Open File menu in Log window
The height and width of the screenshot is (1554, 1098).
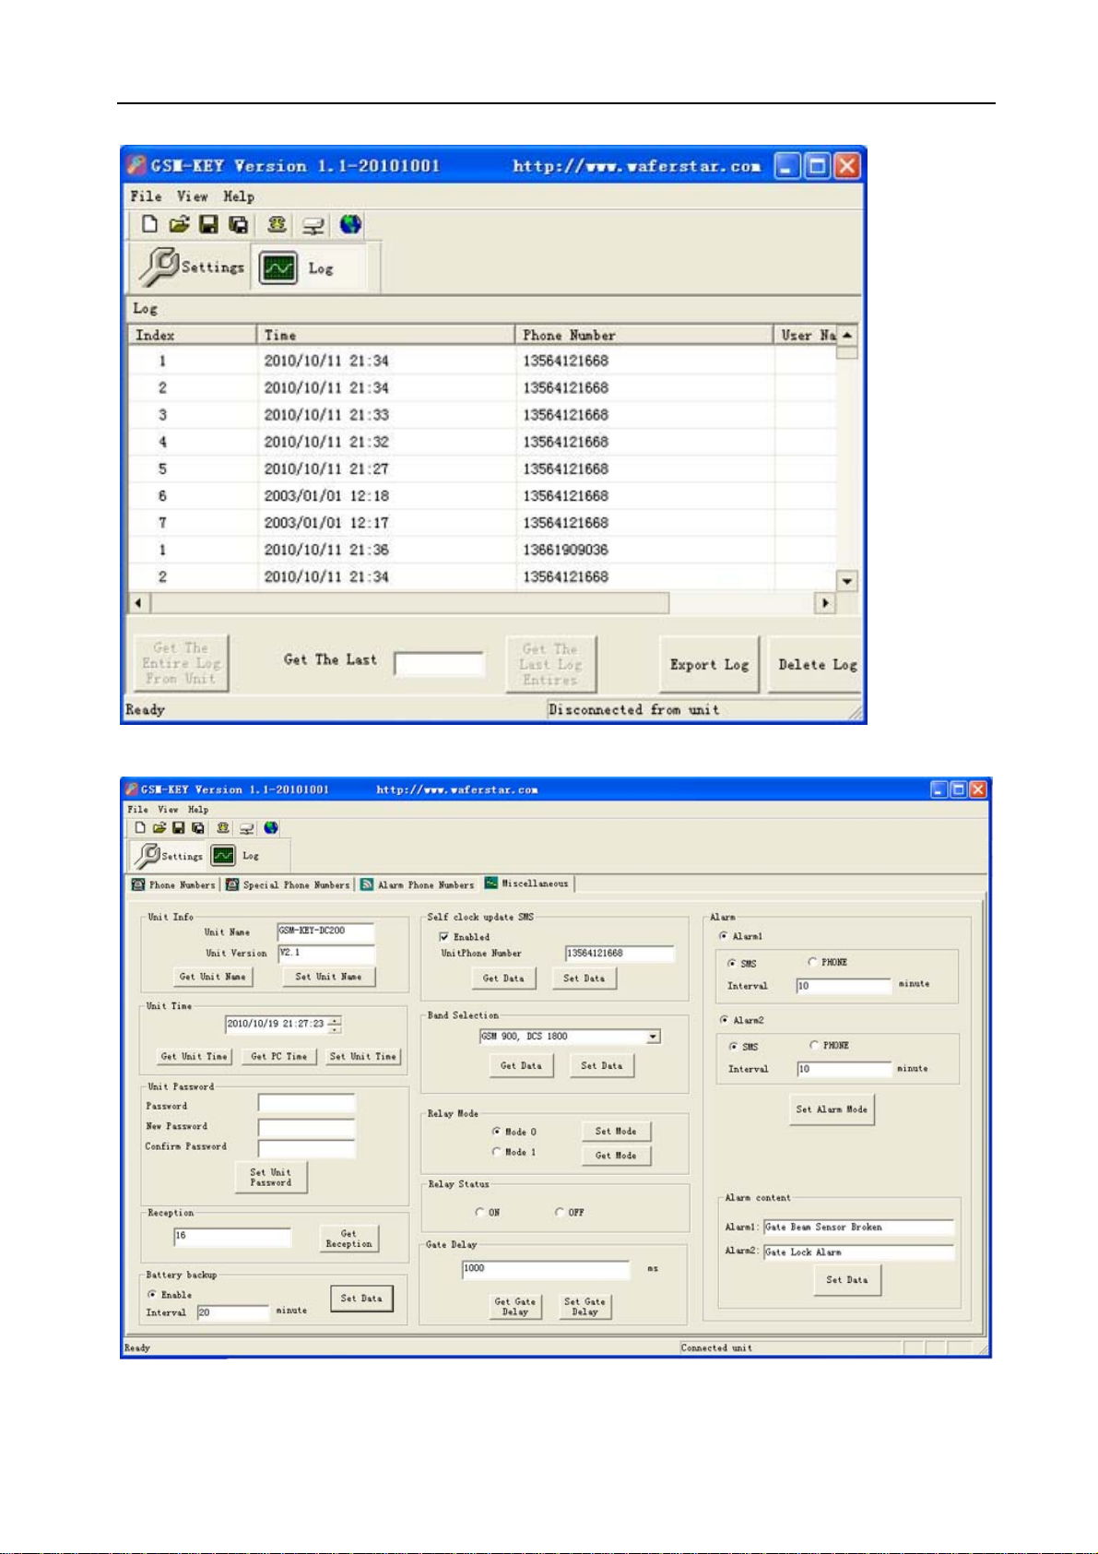pyautogui.click(x=146, y=196)
